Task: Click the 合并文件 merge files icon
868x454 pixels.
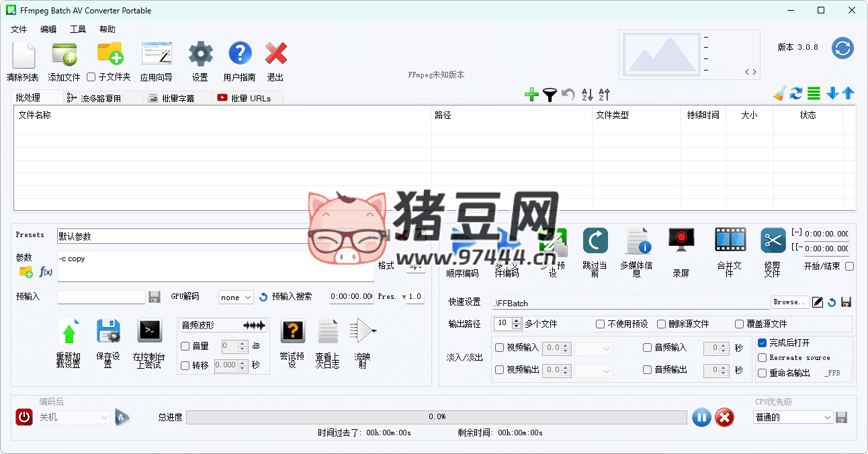Action: [730, 240]
